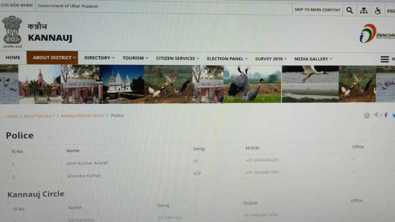This screenshot has width=395, height=222.
Task: Open the share icon beside the printer
Action: [376, 115]
